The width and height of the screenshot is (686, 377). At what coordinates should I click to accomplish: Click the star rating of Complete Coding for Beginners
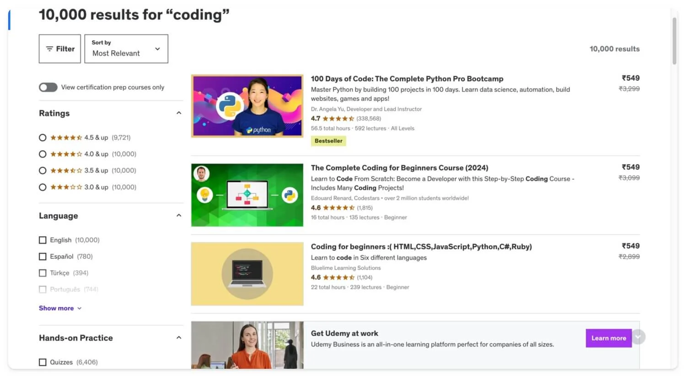pyautogui.click(x=339, y=208)
